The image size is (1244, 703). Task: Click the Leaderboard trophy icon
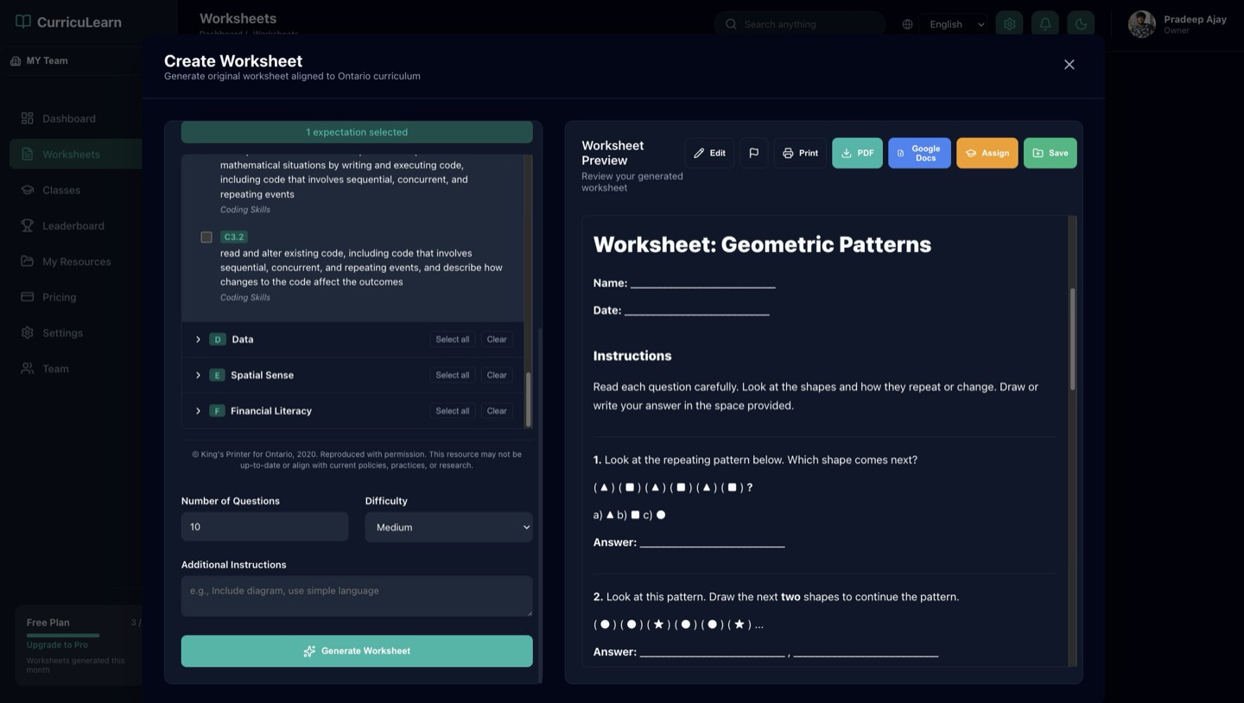tap(28, 225)
